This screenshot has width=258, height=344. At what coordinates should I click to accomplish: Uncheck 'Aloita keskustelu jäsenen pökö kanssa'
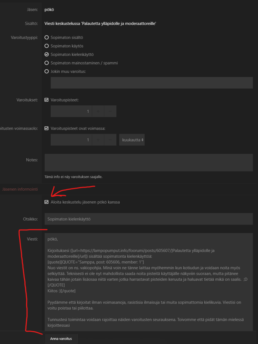47,202
